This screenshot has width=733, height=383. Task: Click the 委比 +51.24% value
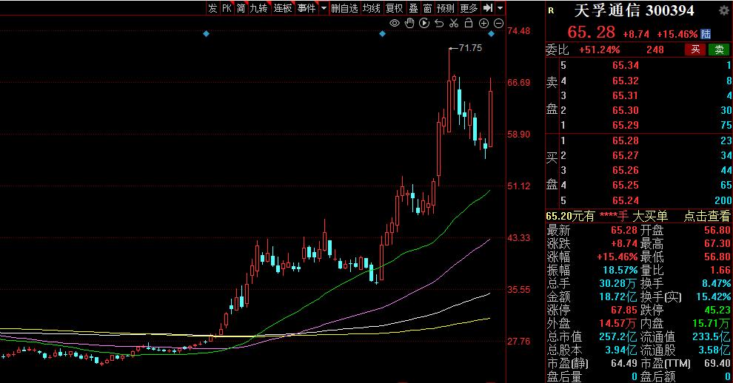[x=599, y=50]
